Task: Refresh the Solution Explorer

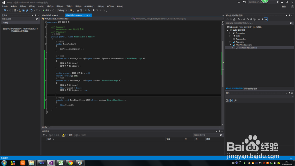Action: click(248, 19)
